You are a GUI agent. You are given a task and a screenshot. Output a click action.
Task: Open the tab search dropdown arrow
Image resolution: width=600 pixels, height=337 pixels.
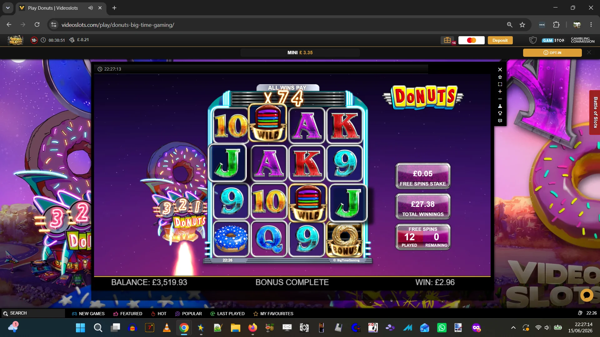coord(8,8)
